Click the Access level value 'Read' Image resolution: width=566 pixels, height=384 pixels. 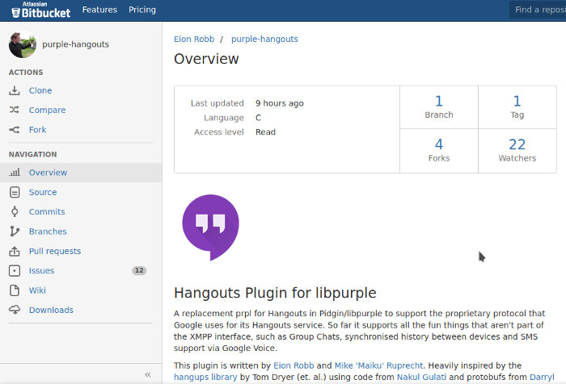pos(265,131)
